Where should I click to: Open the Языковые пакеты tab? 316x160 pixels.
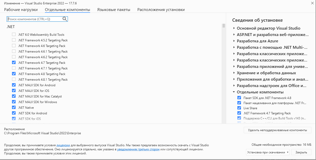click(x=114, y=10)
